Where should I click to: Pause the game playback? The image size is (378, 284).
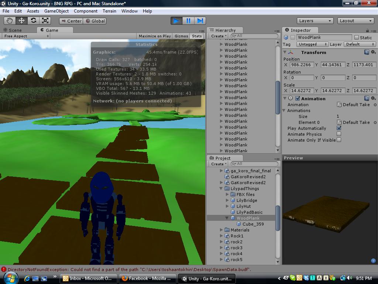coord(188,21)
